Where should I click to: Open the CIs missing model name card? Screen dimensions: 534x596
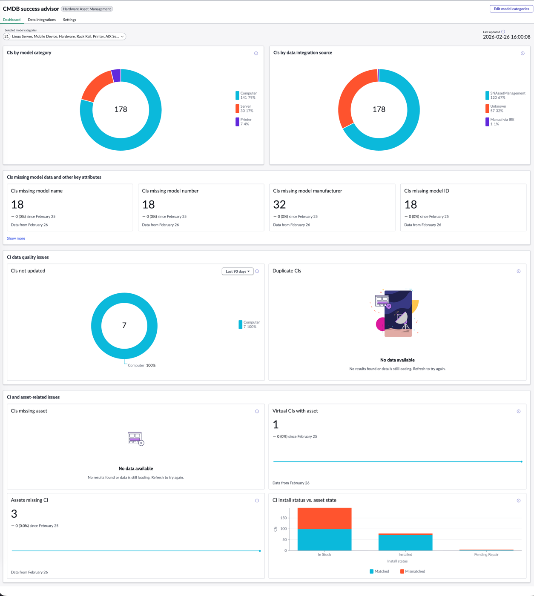coord(70,207)
